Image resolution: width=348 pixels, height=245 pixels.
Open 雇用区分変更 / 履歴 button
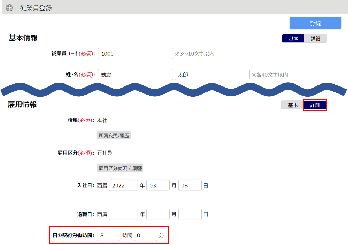tap(120, 168)
